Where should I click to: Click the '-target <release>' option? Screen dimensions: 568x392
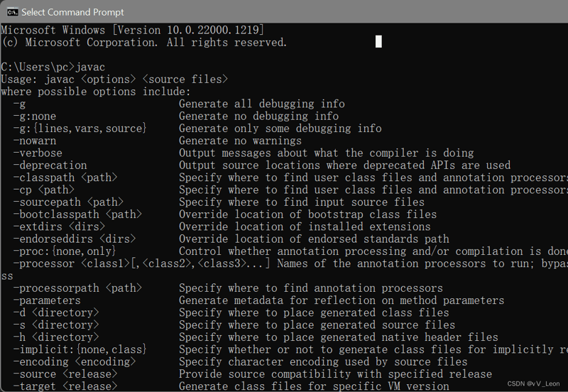coord(65,386)
